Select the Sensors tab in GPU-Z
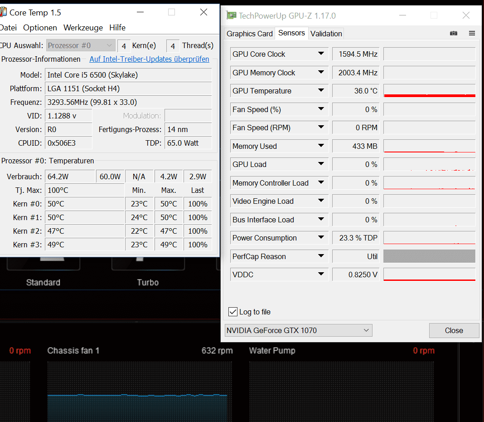 291,33
